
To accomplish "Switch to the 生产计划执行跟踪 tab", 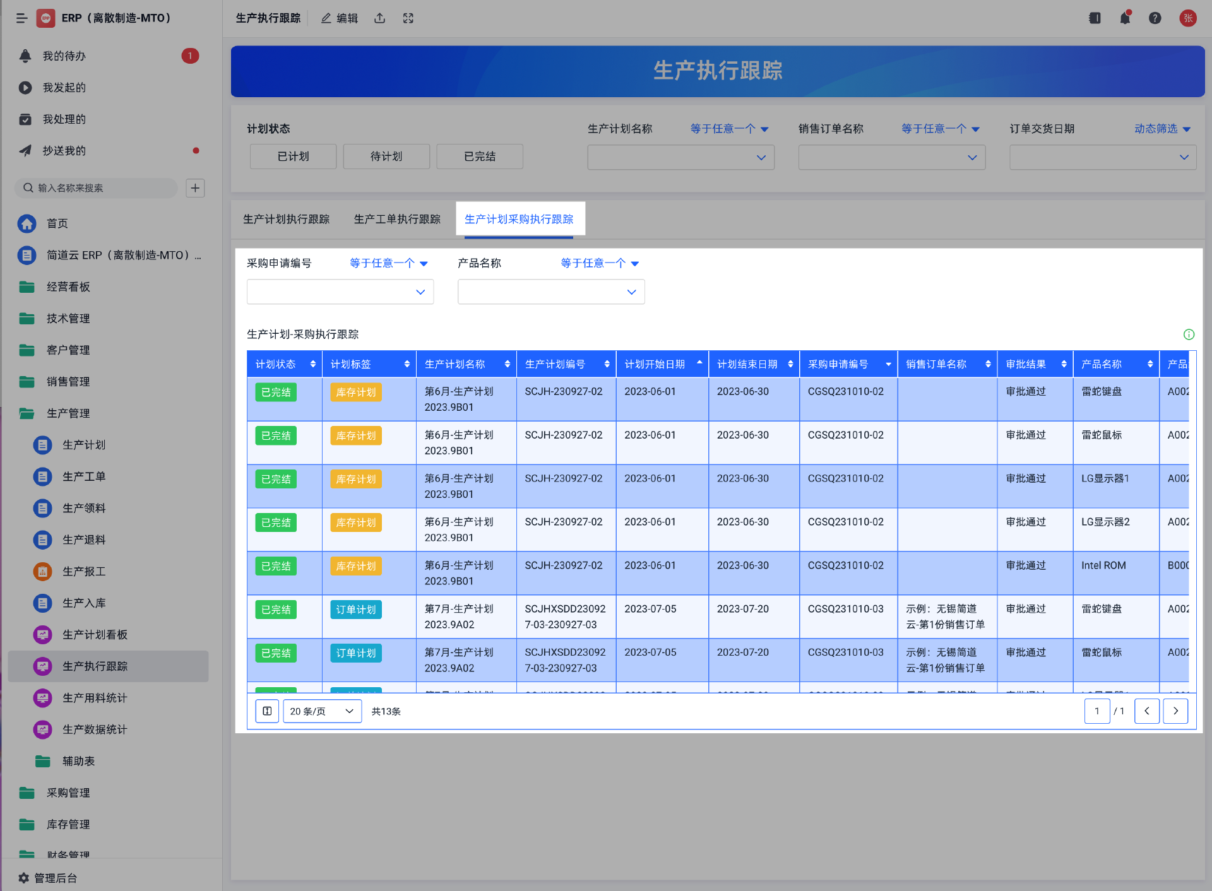I will (x=287, y=219).
